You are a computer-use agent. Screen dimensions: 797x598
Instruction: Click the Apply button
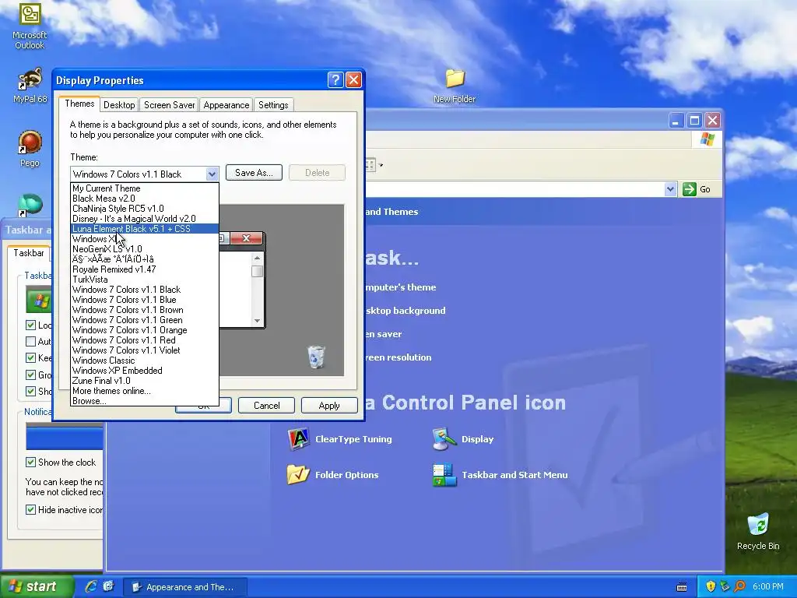point(329,405)
